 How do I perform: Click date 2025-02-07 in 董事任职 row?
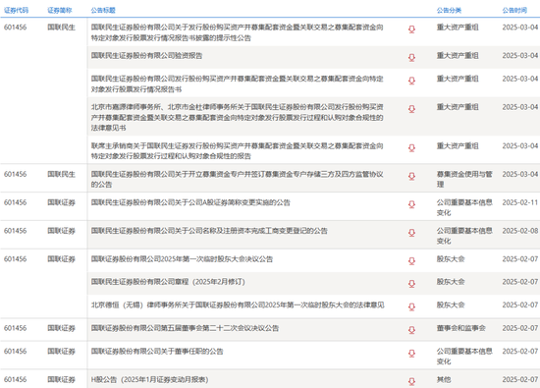coord(520,351)
